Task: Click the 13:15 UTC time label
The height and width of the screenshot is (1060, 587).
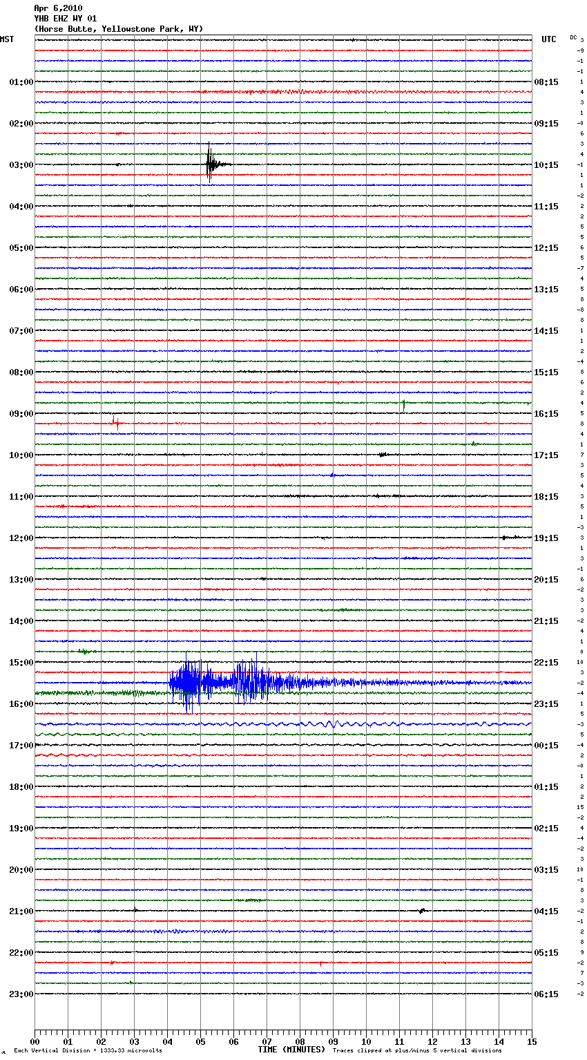Action: tap(546, 290)
